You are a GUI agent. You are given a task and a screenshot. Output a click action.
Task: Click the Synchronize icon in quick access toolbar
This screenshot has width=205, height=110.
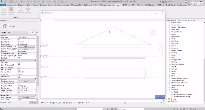(x=14, y=2)
